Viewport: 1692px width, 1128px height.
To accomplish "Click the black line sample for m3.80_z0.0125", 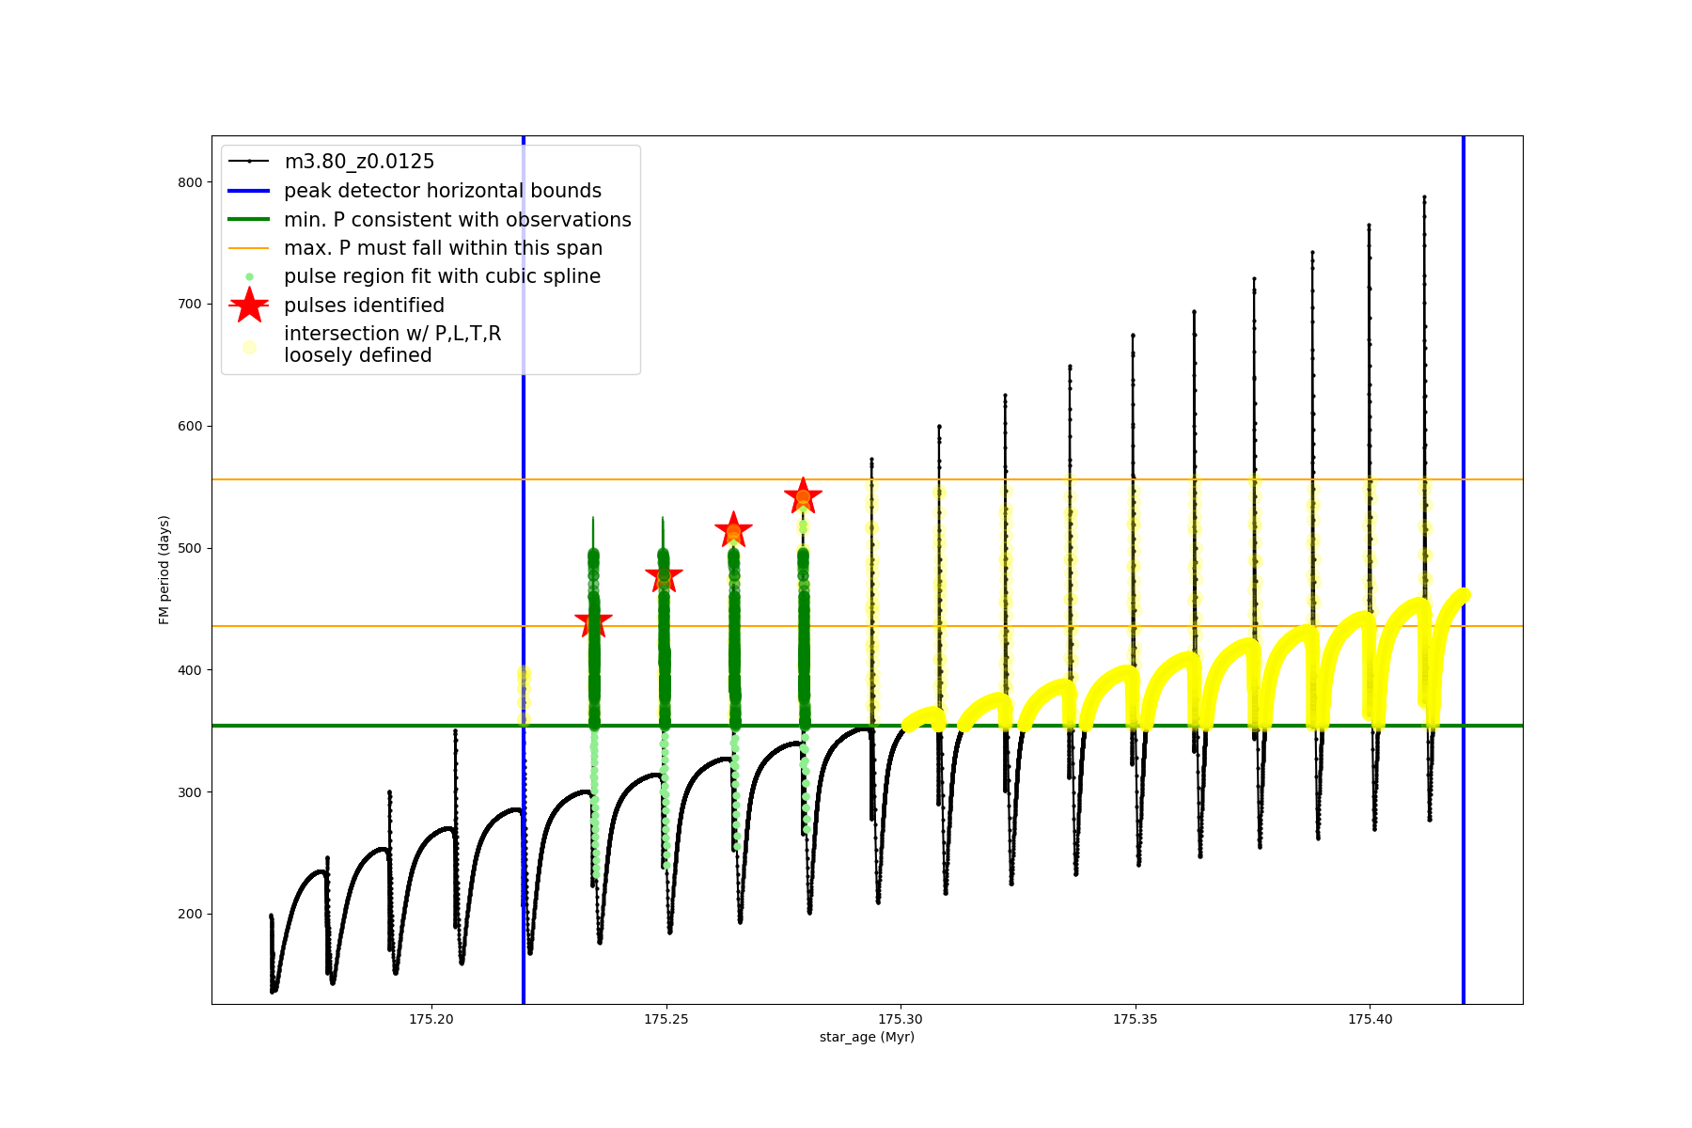I will point(249,162).
